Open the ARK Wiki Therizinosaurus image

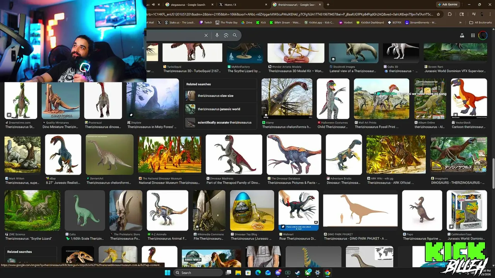click(396, 154)
